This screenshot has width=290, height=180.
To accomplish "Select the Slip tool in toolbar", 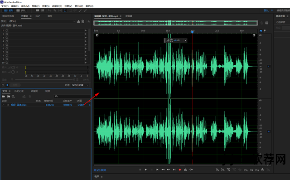I will [60, 10].
